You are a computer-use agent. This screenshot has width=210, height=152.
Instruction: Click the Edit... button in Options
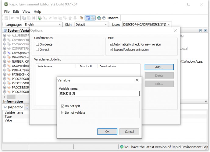159,84
